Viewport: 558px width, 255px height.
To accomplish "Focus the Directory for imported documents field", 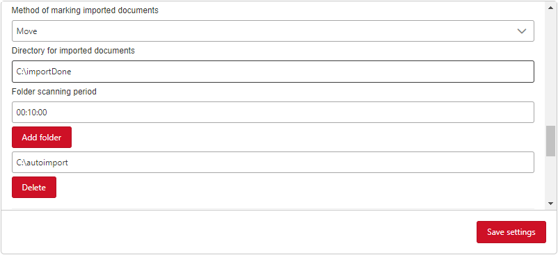I will pyautogui.click(x=273, y=72).
